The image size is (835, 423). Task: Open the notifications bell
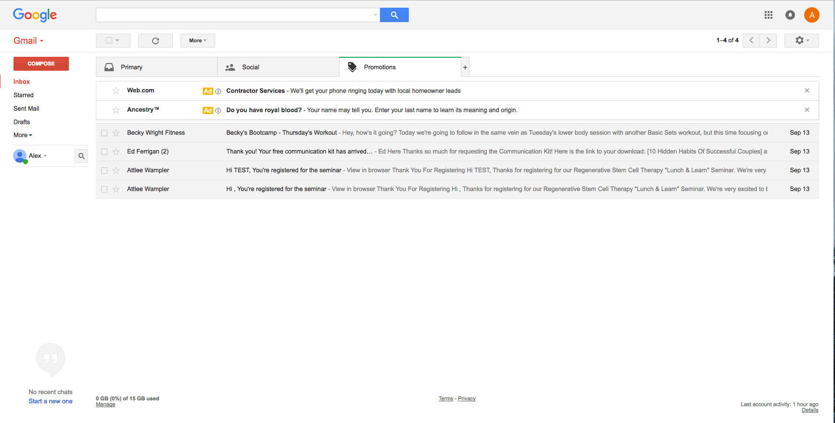coord(790,15)
